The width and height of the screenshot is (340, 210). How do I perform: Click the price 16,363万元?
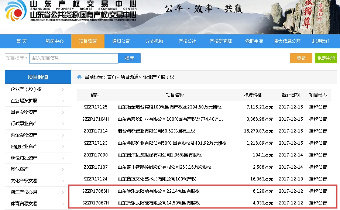click(x=262, y=179)
